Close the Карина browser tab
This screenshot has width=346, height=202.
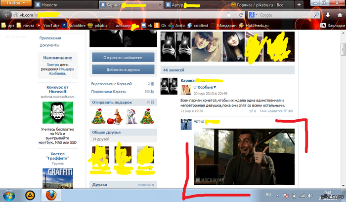coord(160,4)
